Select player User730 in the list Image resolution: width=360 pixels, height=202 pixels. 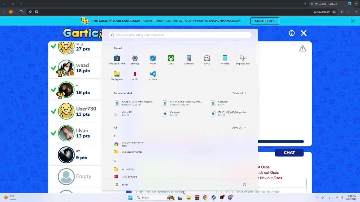pyautogui.click(x=75, y=111)
